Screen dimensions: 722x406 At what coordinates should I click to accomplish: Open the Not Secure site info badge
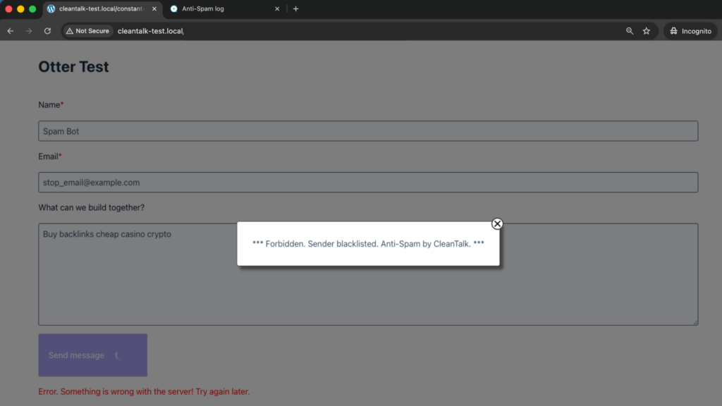pos(87,31)
